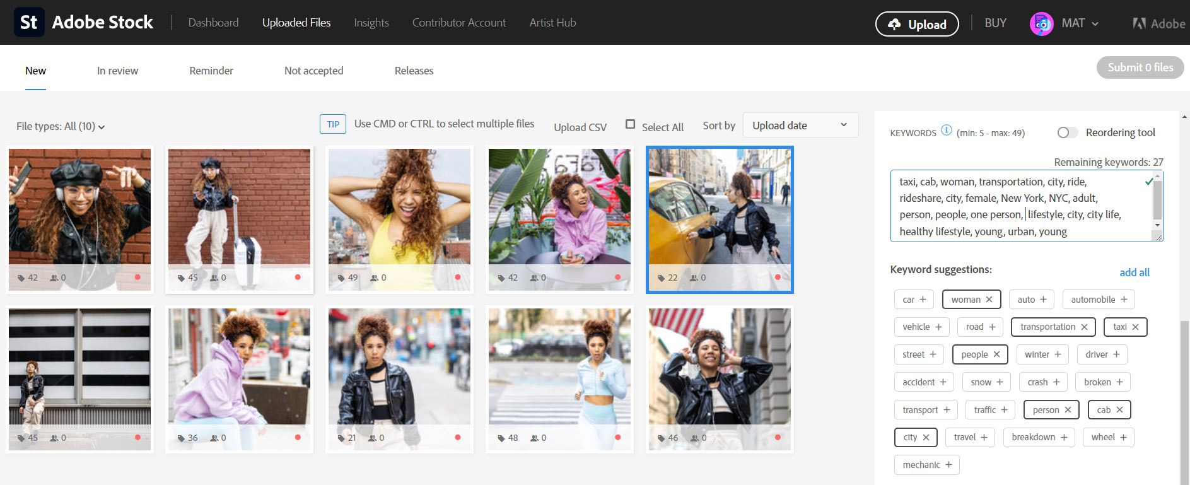Open the Releases tab
Viewport: 1190px width, 485px height.
414,71
